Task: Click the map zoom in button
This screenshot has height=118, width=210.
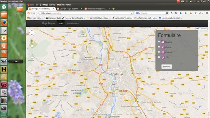Action: [32, 46]
